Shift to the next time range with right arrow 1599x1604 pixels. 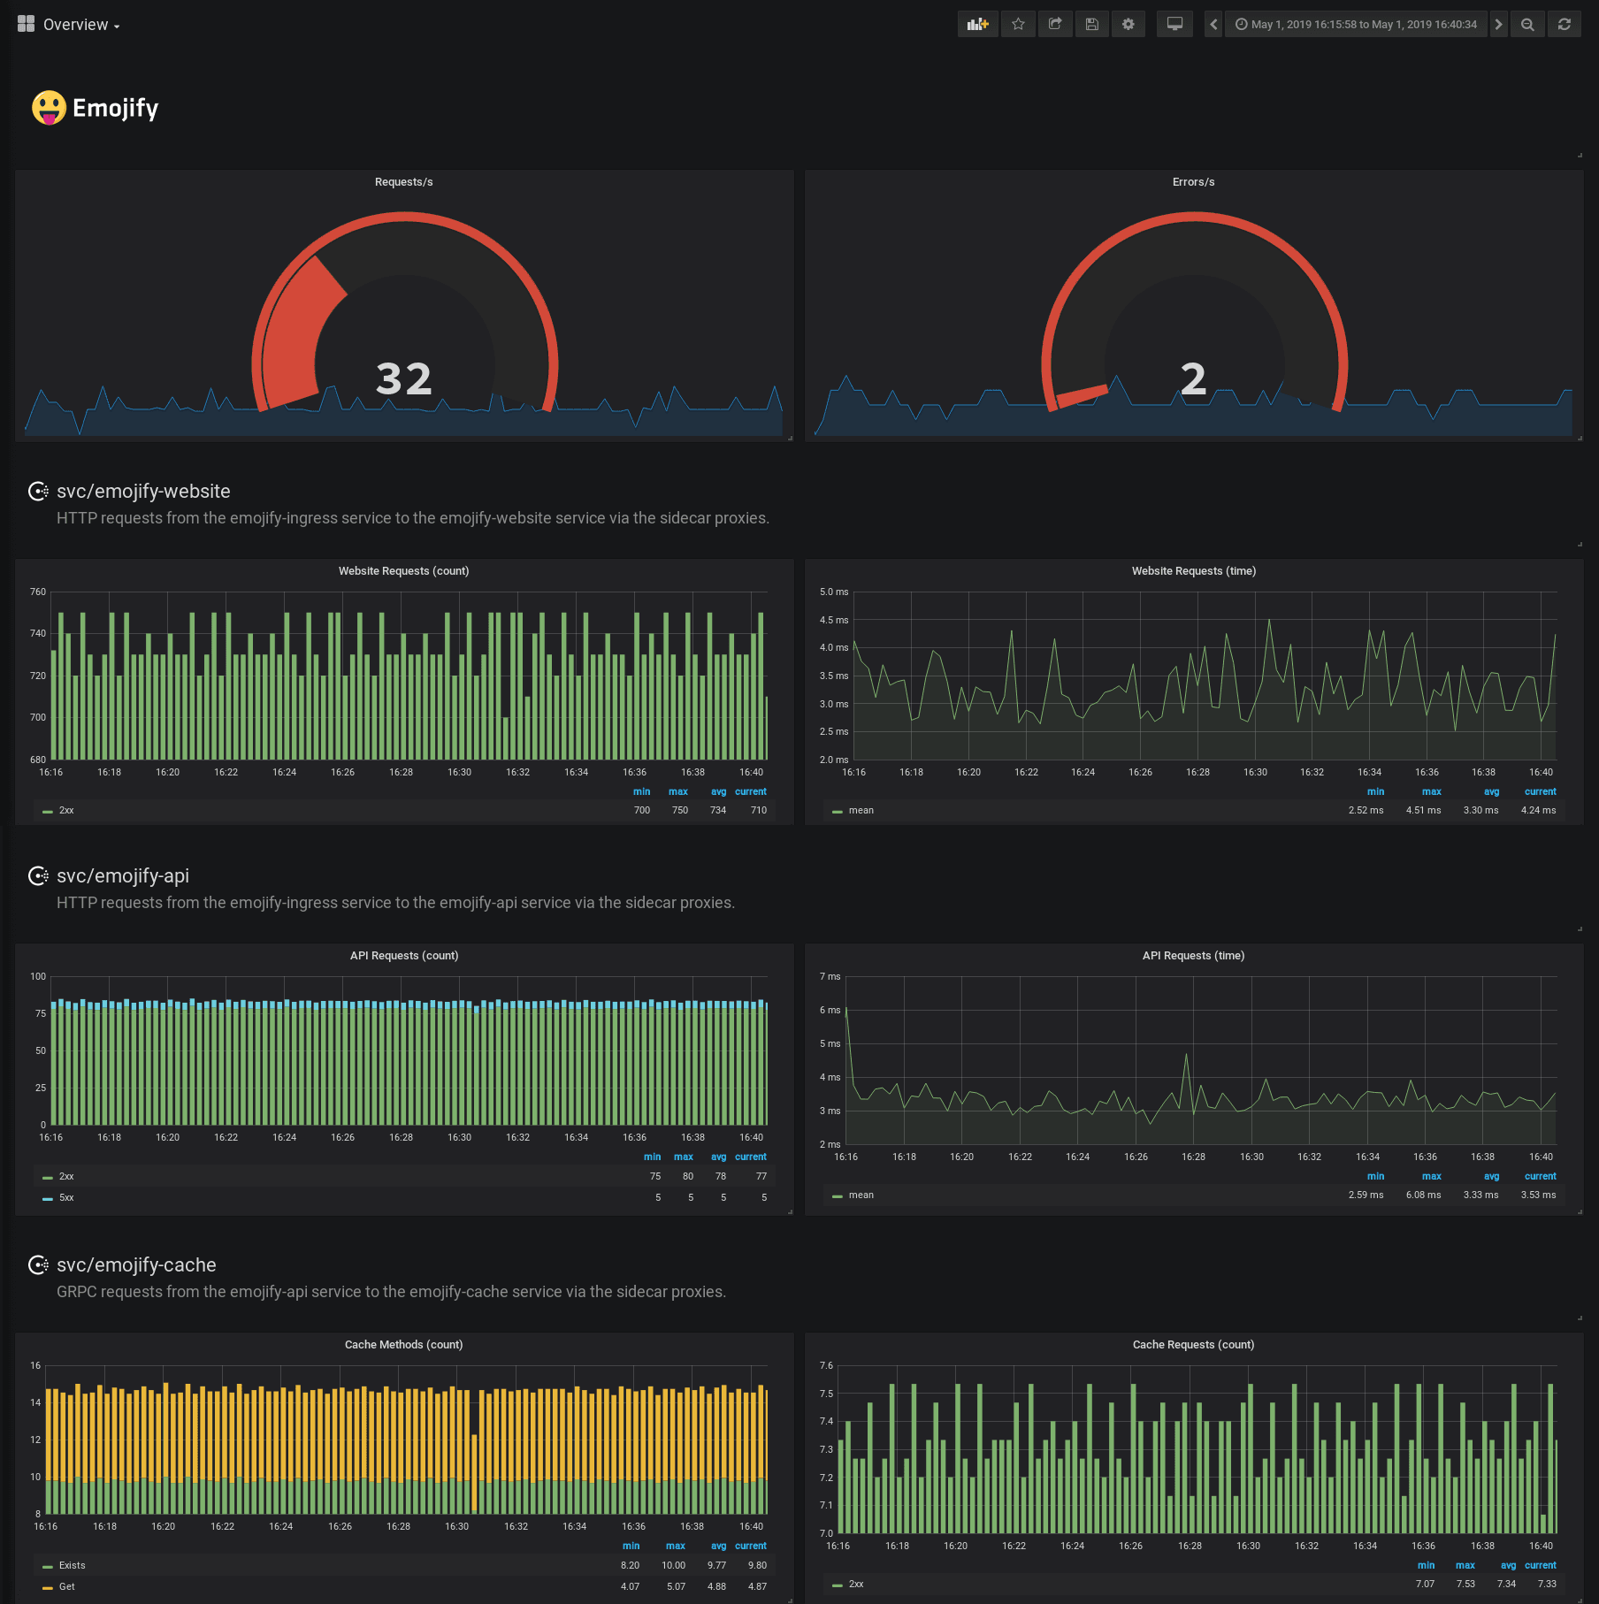(x=1497, y=24)
